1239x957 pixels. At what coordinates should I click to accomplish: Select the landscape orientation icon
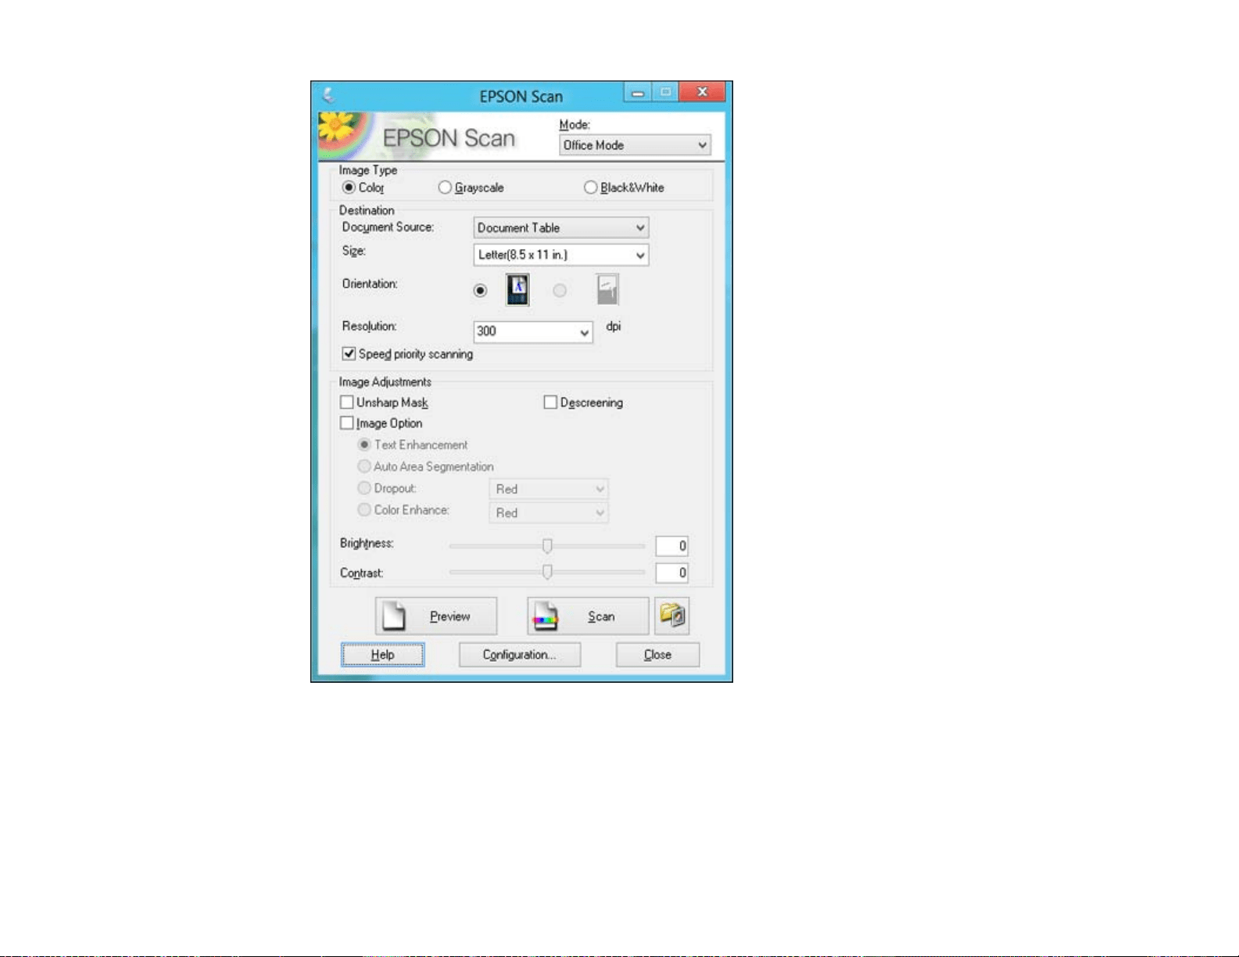607,290
